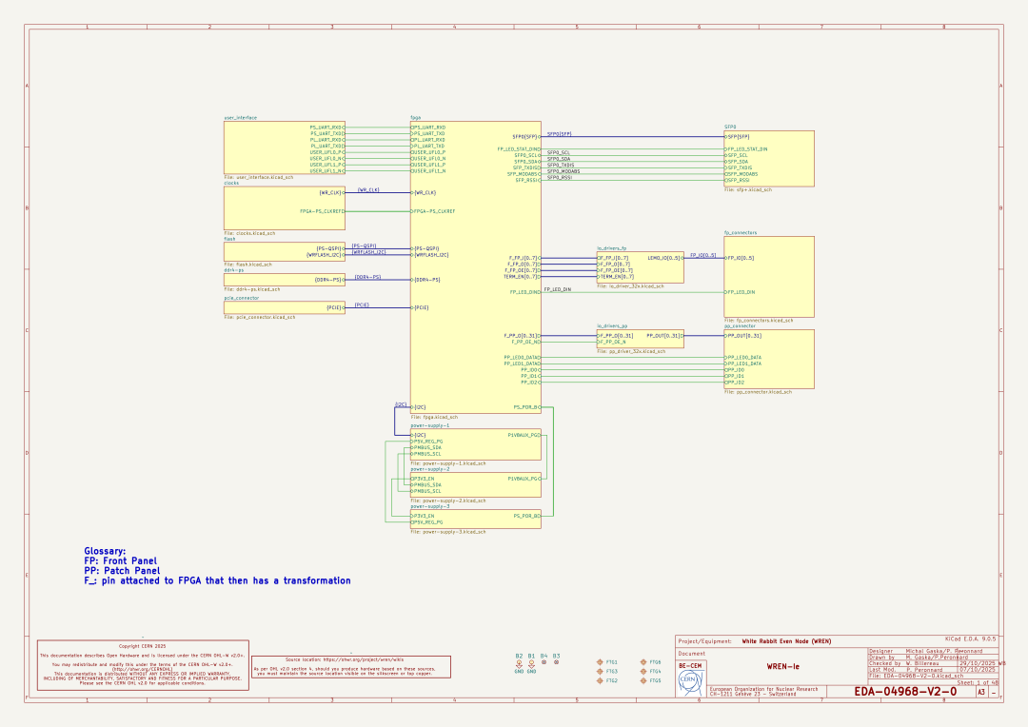Select the clocks sheet block
1028x727 pixels.
point(284,208)
